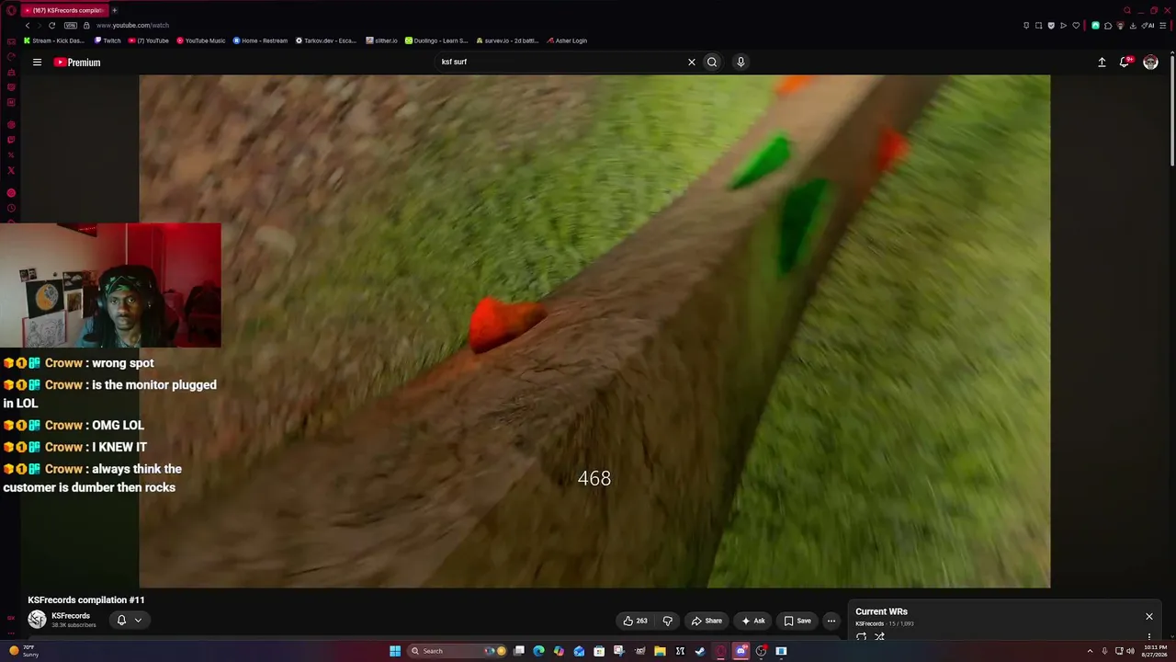Click the address bar URL
This screenshot has width=1176, height=662.
point(132,26)
